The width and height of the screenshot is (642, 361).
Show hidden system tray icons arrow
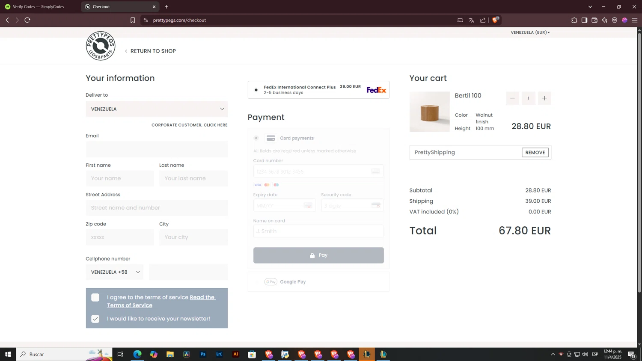coord(553,354)
